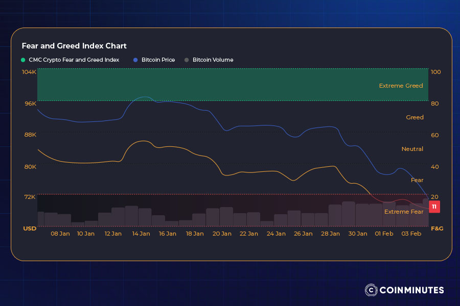Select the 28 Jan date marker
460x306 pixels.
(331, 234)
